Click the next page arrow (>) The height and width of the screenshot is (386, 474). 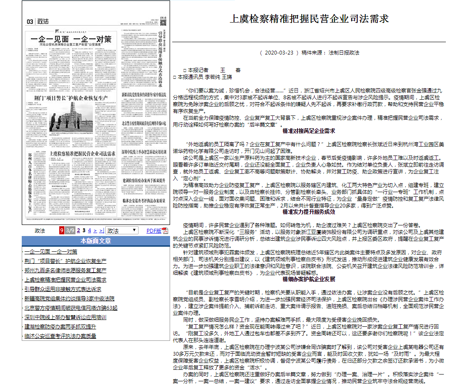tap(95, 230)
